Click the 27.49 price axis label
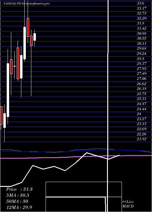The width and height of the screenshot is (152, 212). tap(142, 74)
